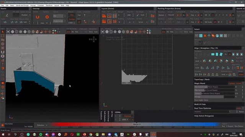Click the U unwrap icon in left toolbar
The width and height of the screenshot is (245, 137).
tap(3, 52)
